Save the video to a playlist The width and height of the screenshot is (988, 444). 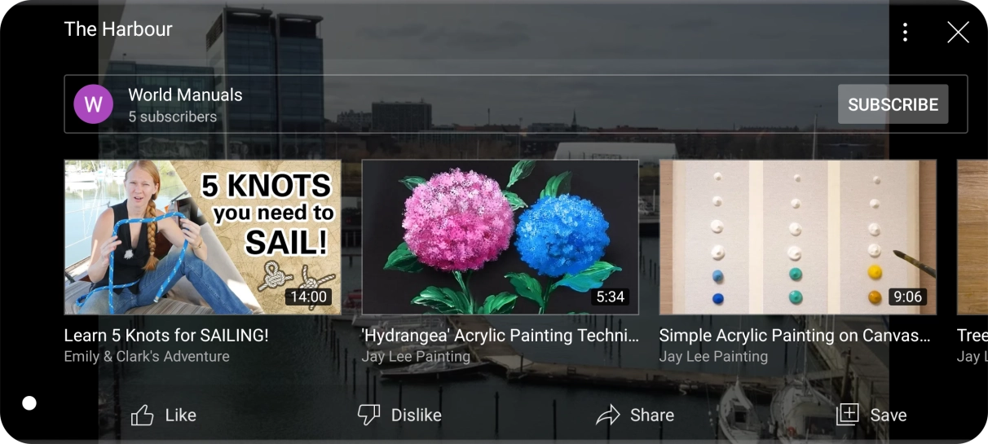(871, 415)
